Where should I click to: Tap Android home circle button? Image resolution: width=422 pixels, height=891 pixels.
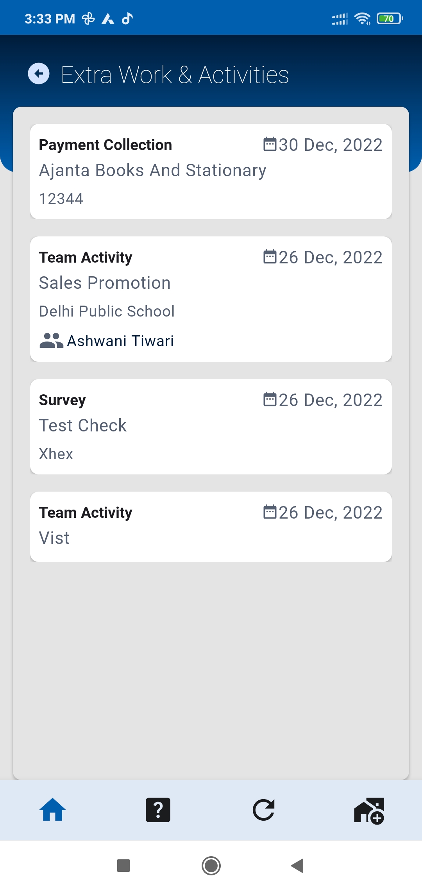pos(211,866)
